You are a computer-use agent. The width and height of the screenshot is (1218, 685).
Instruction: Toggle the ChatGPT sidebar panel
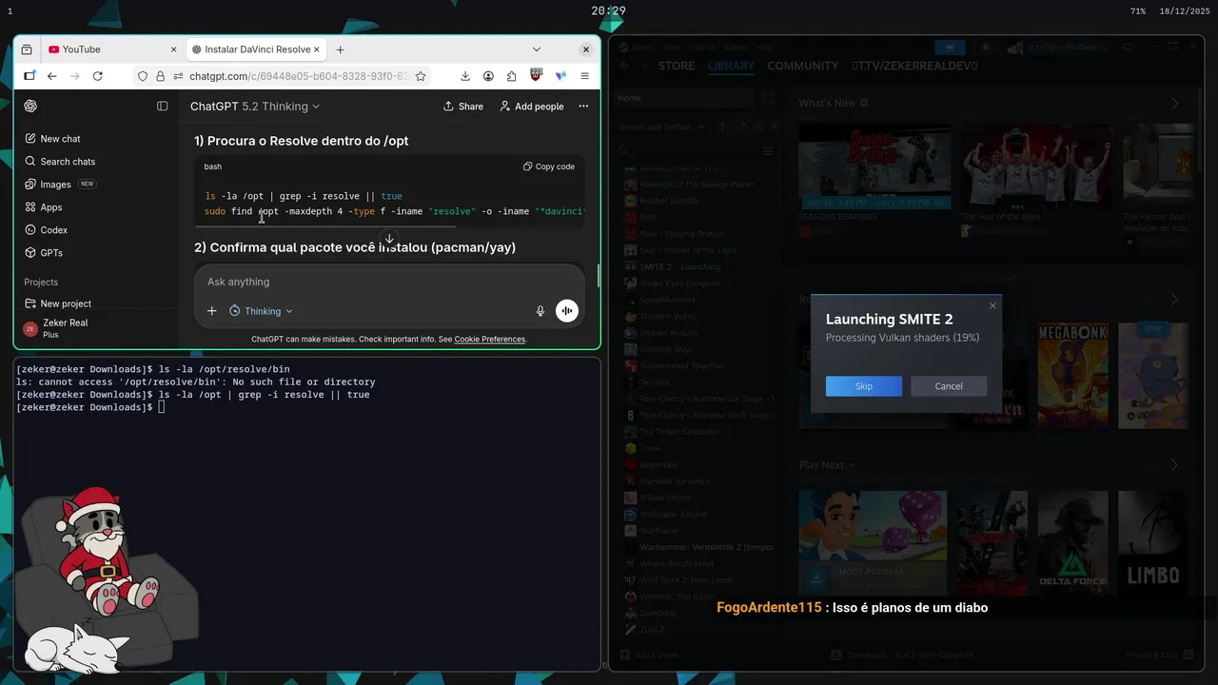[x=163, y=106]
